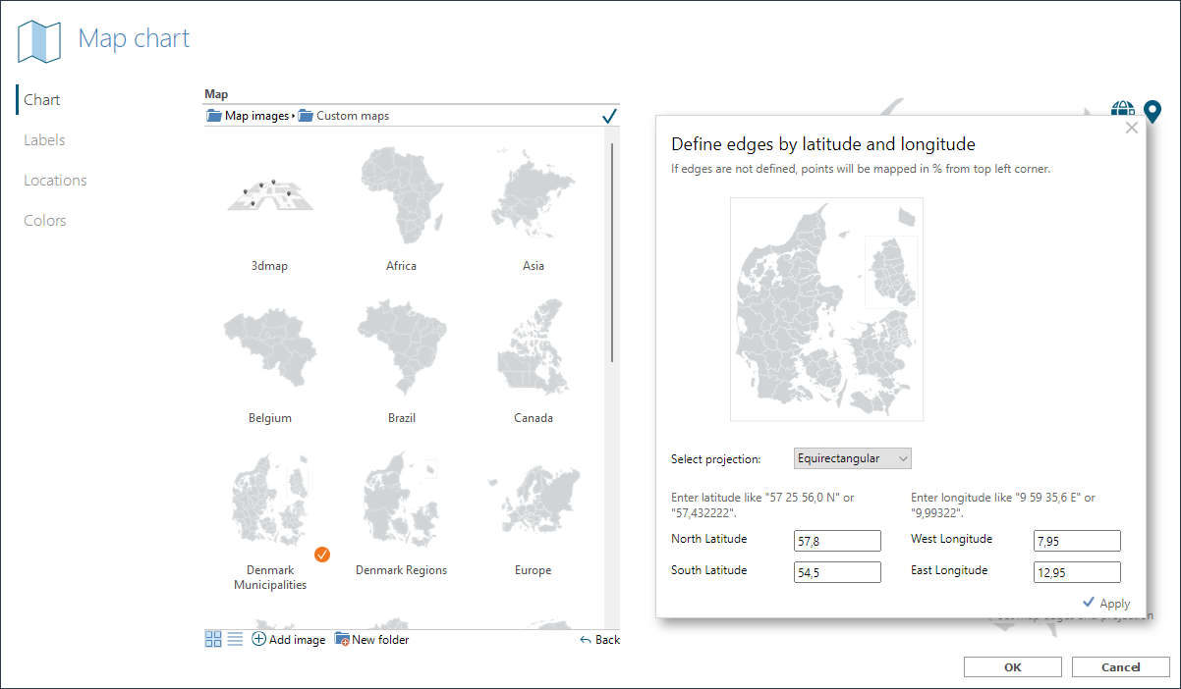Switch to list view of map thumbnails

234,638
